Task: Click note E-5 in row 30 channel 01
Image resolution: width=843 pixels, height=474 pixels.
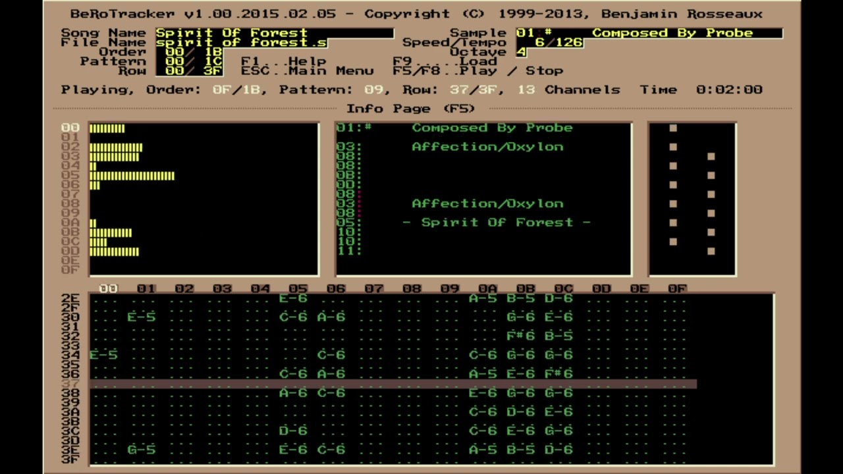Action: tap(141, 317)
